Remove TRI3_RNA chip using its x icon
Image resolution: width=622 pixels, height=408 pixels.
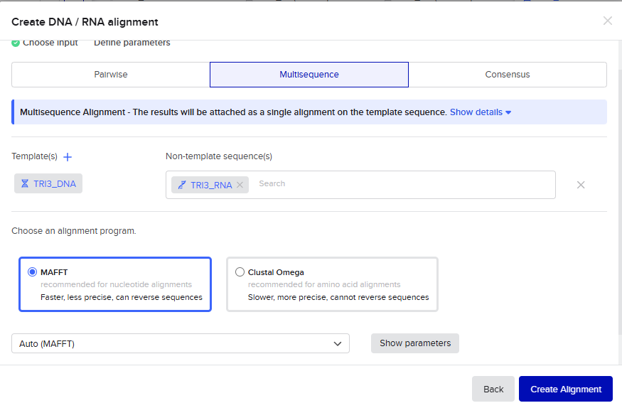point(240,185)
